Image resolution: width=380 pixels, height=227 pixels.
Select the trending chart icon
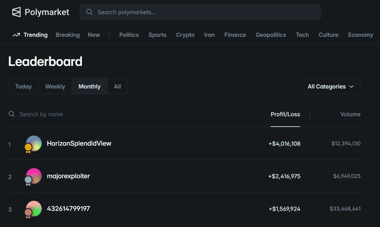click(x=16, y=35)
